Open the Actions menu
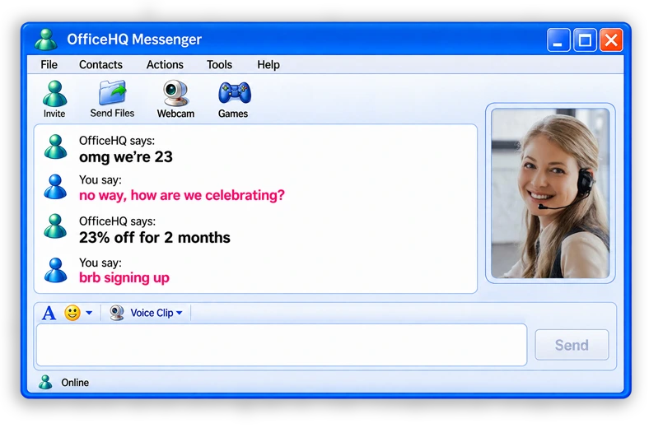 tap(165, 65)
